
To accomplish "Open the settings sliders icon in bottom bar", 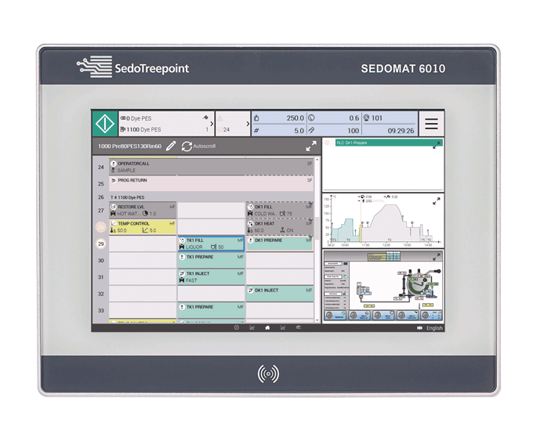I will coord(298,327).
